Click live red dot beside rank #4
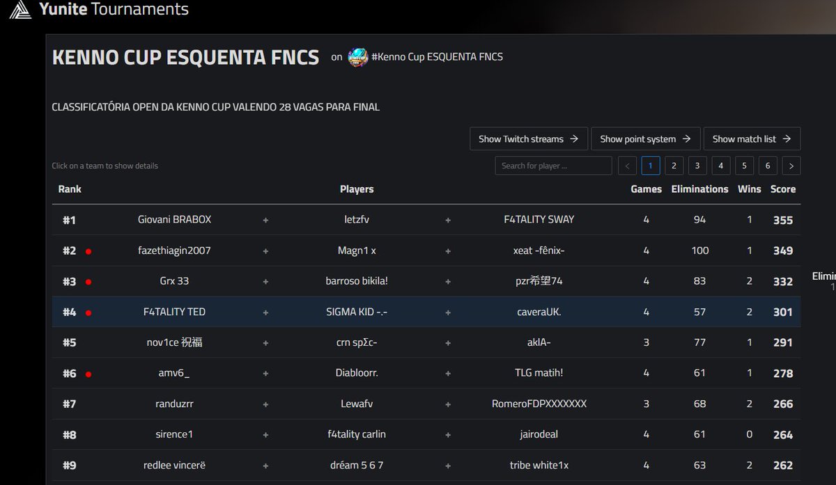The width and height of the screenshot is (836, 485). pos(88,312)
